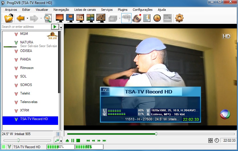
Task: Open the file folder icon in toolbar
Action: pyautogui.click(x=9, y=18)
